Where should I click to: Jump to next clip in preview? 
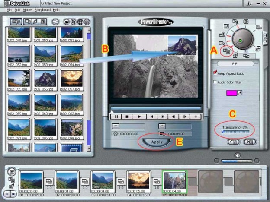click(x=163, y=117)
